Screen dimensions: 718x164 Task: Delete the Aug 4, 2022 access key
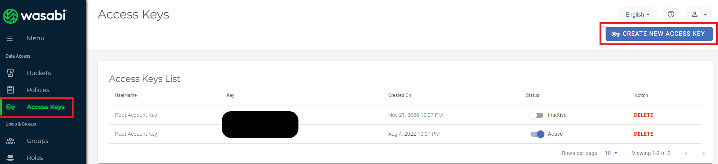click(643, 134)
